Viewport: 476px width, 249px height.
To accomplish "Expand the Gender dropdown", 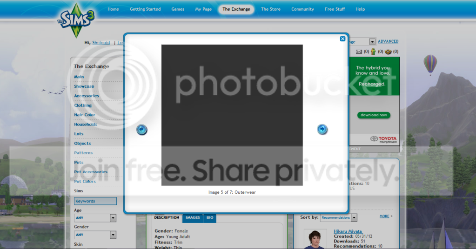I will 113,235.
